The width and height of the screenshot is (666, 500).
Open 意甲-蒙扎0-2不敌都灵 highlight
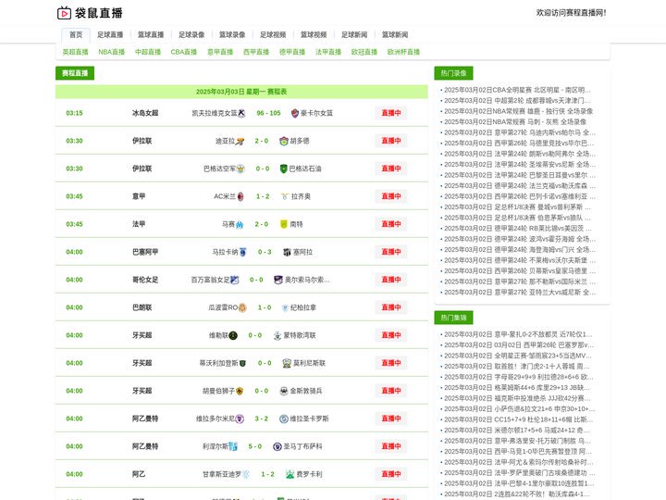518,334
